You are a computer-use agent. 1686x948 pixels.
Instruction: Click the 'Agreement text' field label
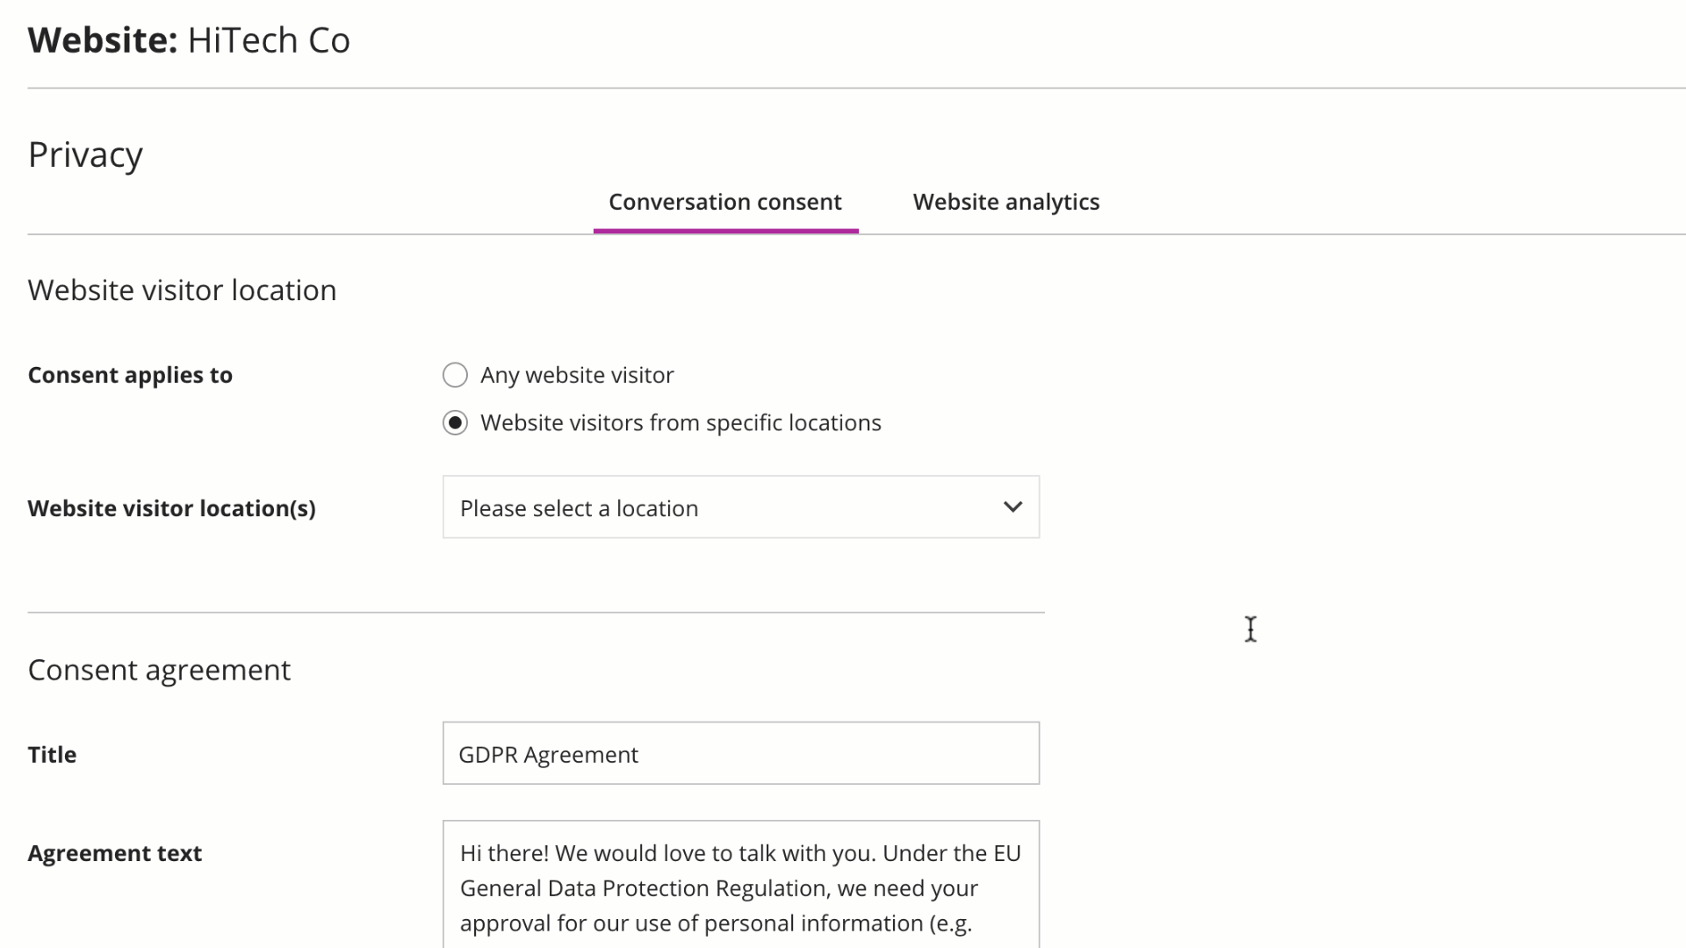point(114,853)
